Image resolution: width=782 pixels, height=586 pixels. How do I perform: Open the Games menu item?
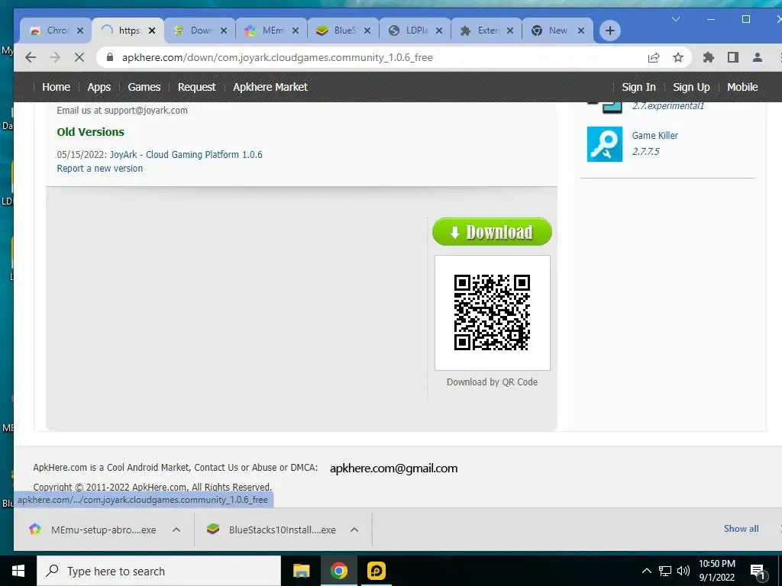point(144,87)
